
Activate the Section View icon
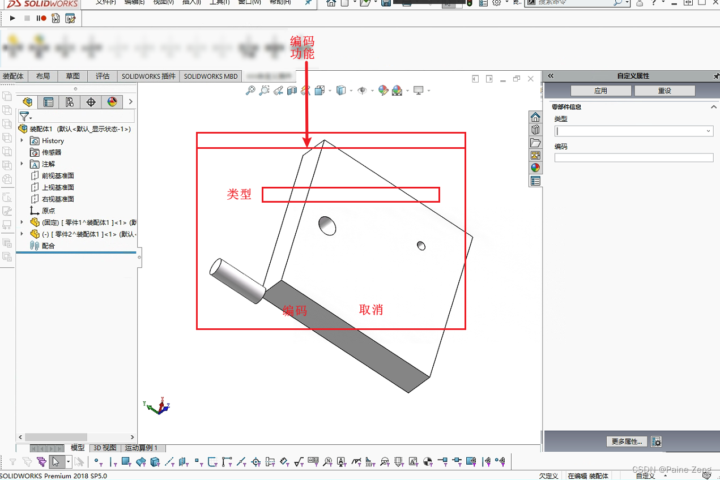tap(292, 90)
